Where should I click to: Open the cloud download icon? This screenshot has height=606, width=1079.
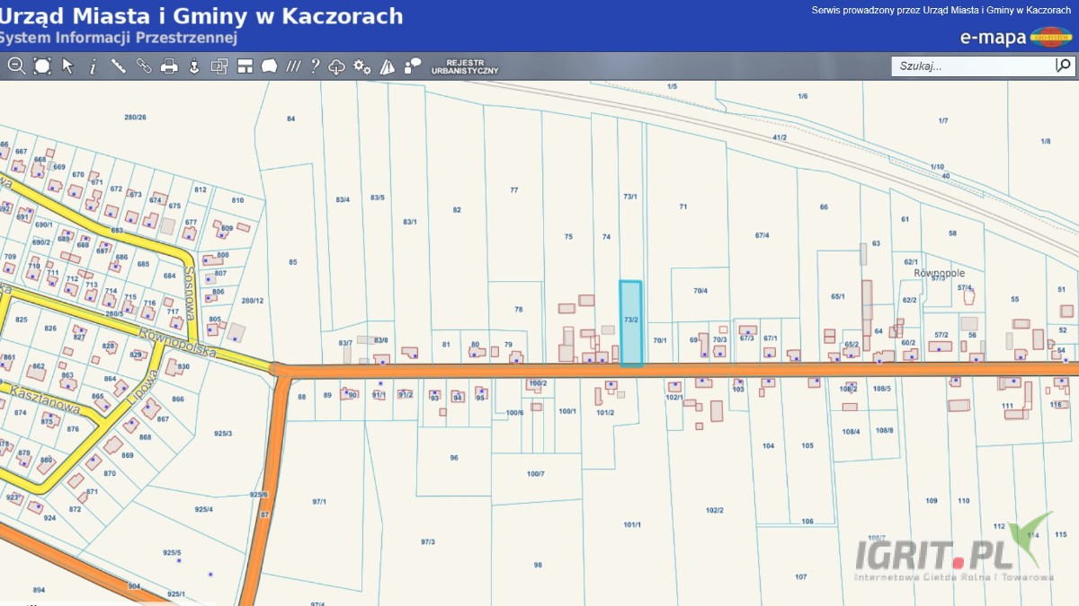[337, 66]
